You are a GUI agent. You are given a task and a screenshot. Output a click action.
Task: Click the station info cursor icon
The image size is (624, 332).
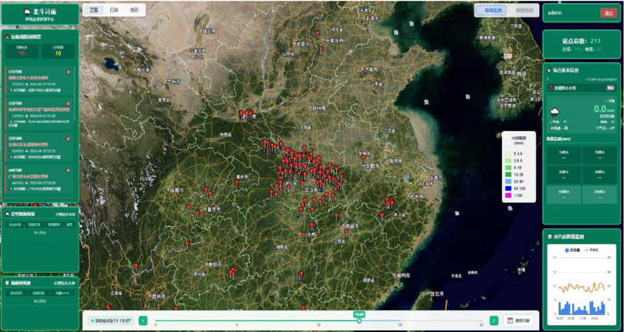549,70
